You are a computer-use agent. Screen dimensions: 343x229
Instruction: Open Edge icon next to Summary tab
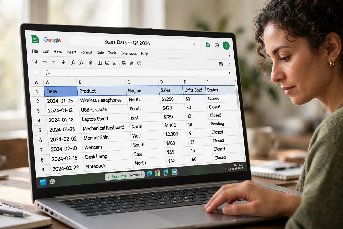pos(150,174)
